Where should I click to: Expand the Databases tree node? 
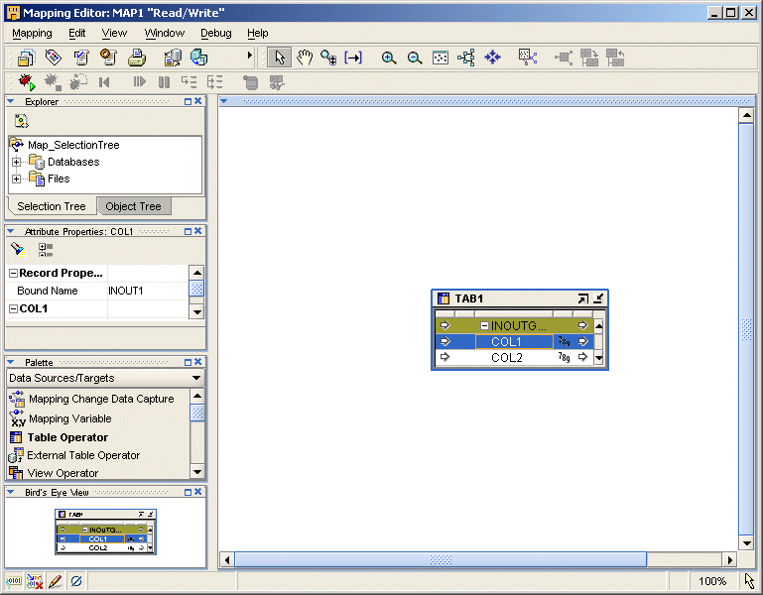pos(17,162)
